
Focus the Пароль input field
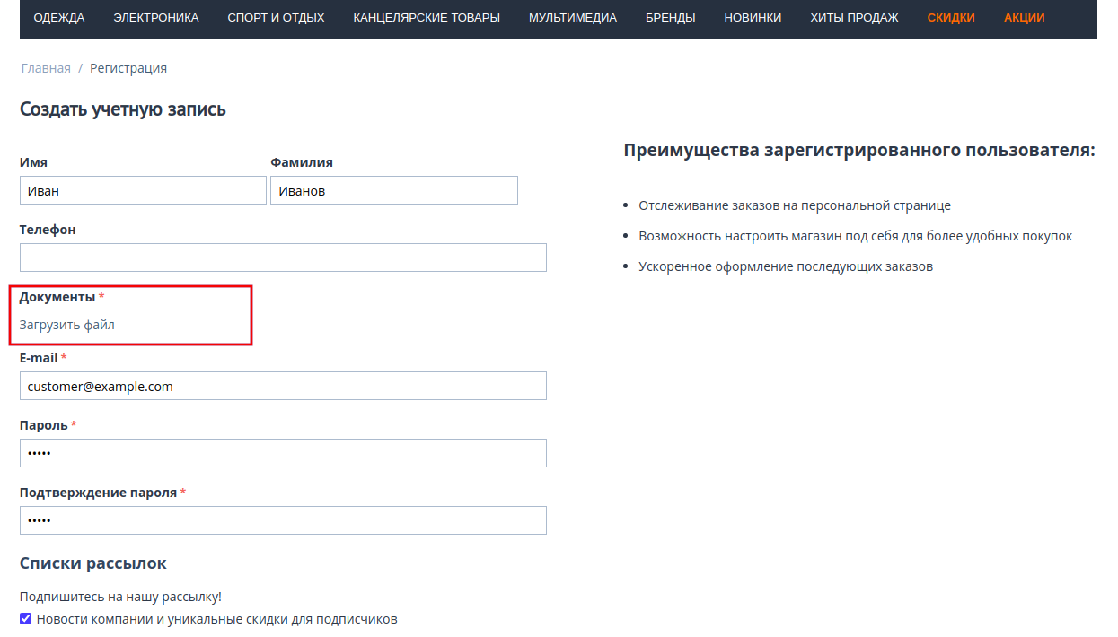coord(283,453)
